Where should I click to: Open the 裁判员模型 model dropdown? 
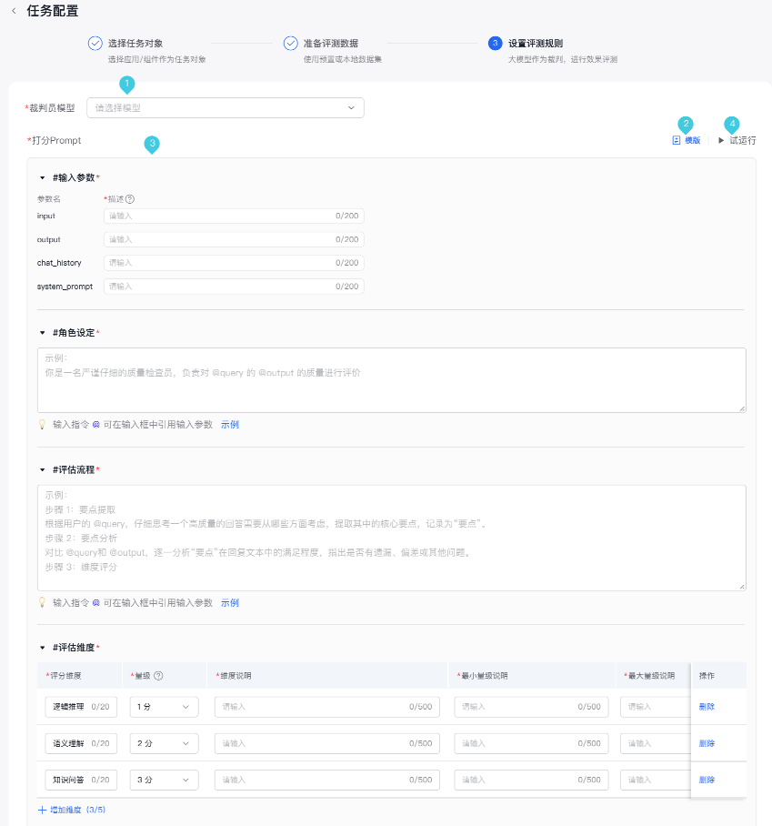[x=226, y=108]
